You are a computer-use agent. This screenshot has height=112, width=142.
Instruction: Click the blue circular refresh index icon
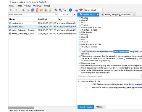[70, 10]
